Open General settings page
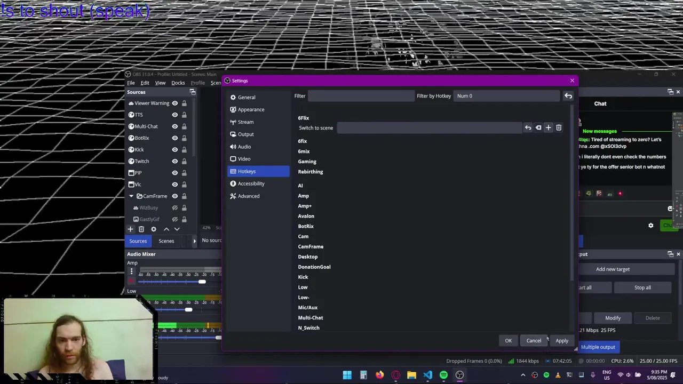 [x=258, y=97]
